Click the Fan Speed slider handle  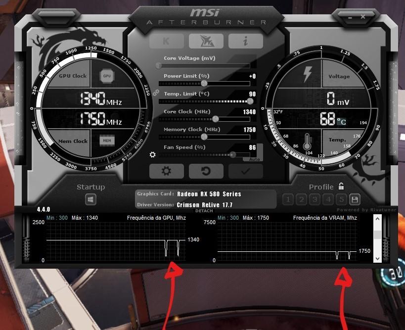(233, 154)
